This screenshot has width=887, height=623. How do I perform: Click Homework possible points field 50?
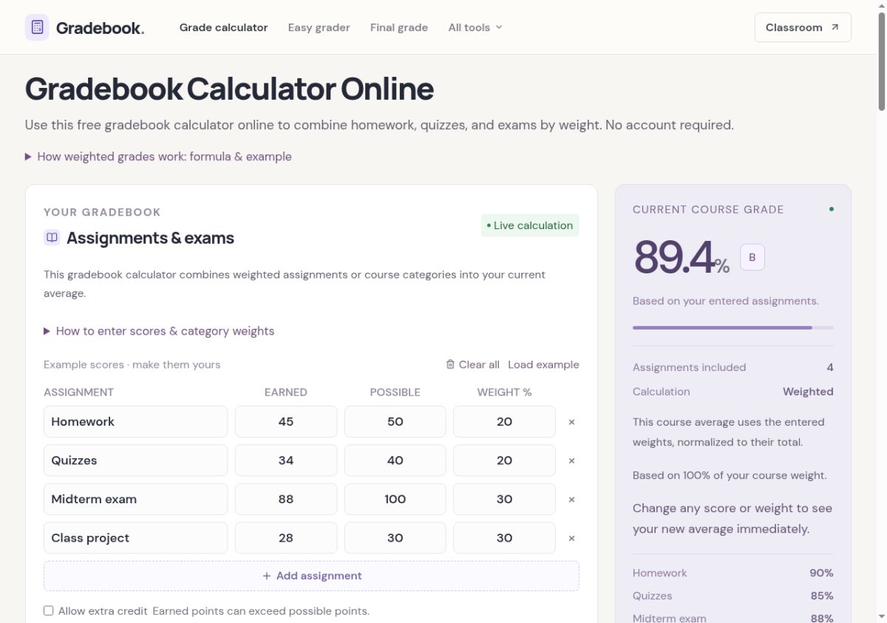tap(395, 422)
